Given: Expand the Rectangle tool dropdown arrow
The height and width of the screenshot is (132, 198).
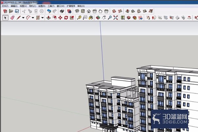Looking at the screenshot, I should (43, 18).
